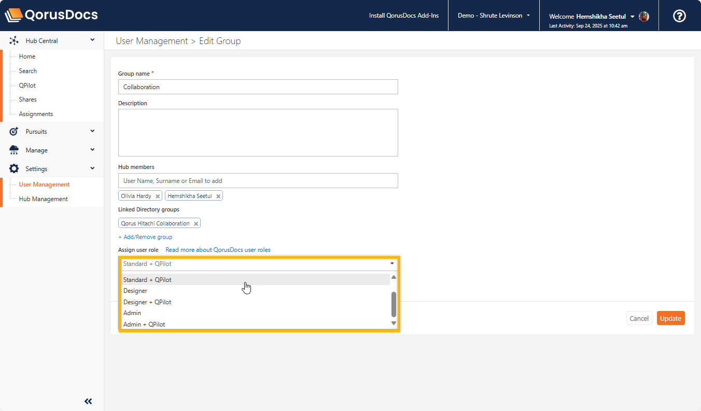Open Read more about QorusDocs user roles
The height and width of the screenshot is (411, 701).
(218, 250)
